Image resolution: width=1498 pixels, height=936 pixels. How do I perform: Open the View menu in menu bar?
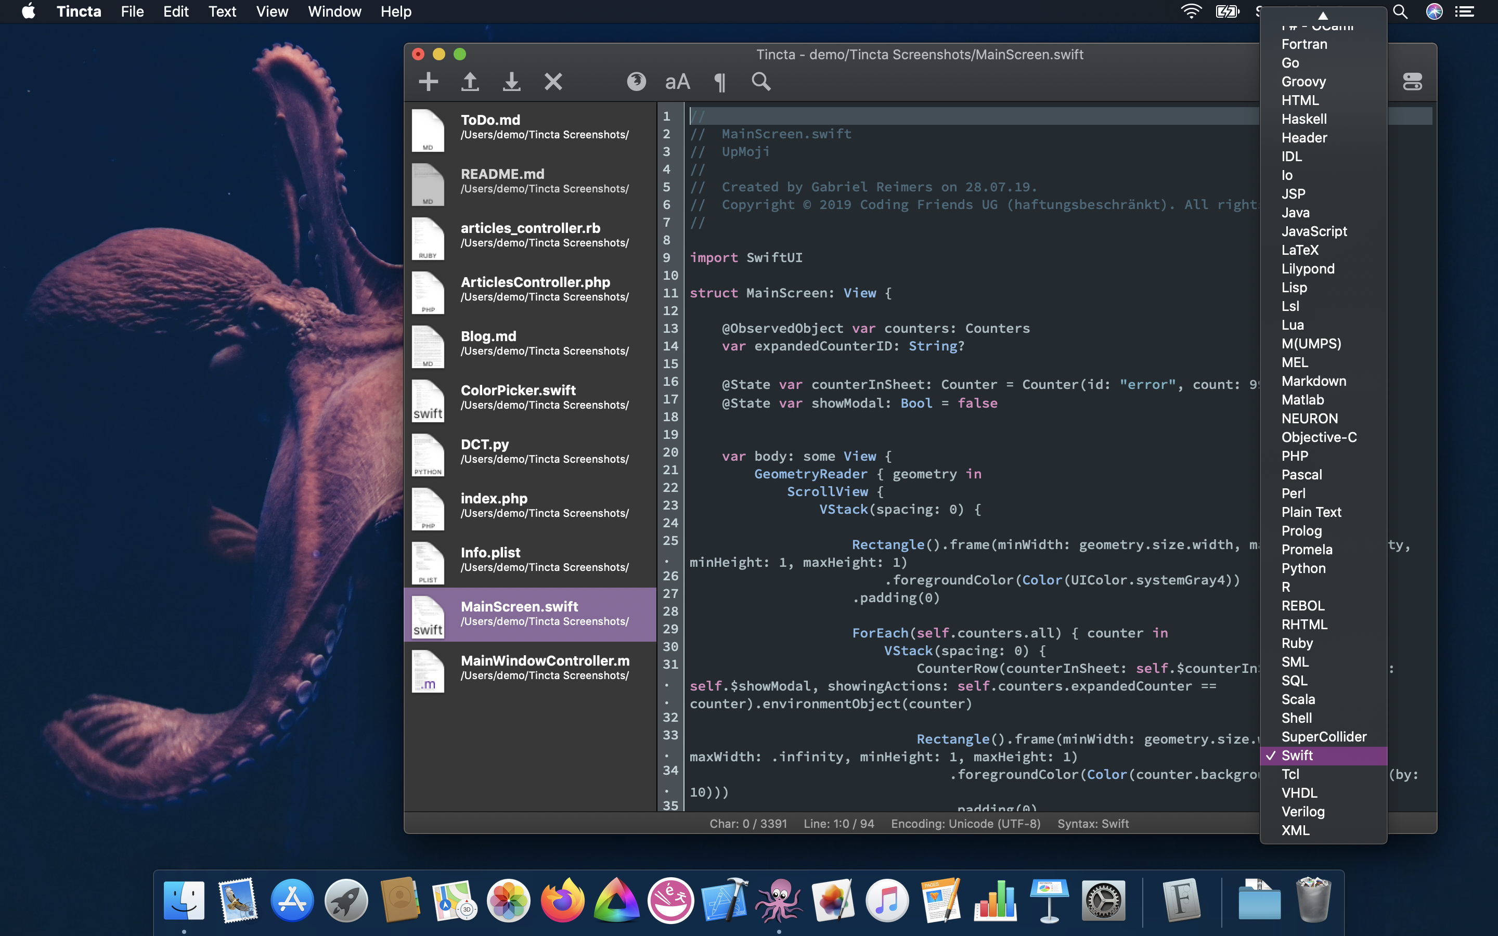(272, 12)
